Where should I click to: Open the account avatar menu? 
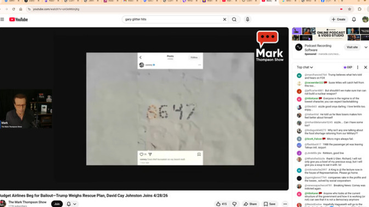tap(365, 20)
